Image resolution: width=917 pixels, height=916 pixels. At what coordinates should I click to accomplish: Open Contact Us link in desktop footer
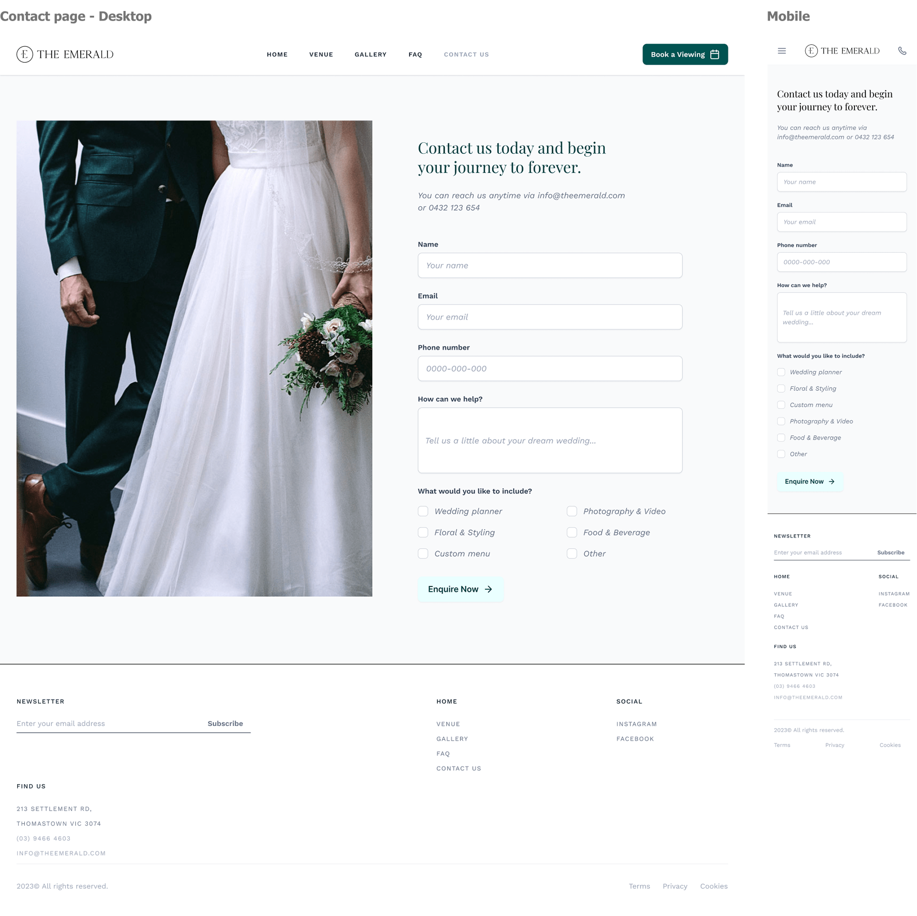[x=458, y=768]
